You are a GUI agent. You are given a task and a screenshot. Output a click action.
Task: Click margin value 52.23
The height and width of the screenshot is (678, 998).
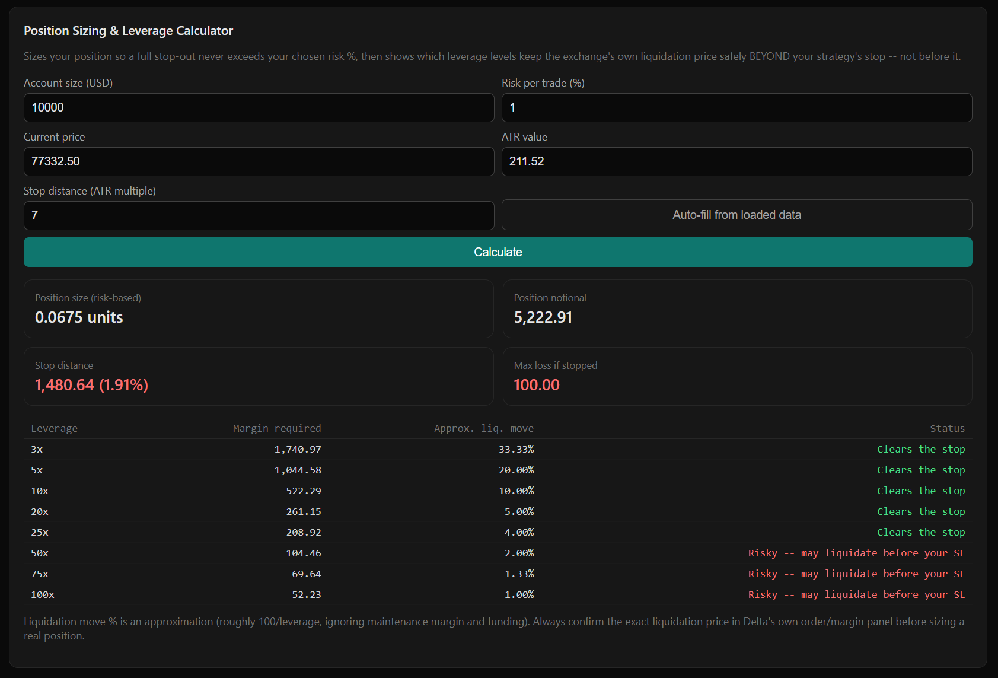coord(307,594)
